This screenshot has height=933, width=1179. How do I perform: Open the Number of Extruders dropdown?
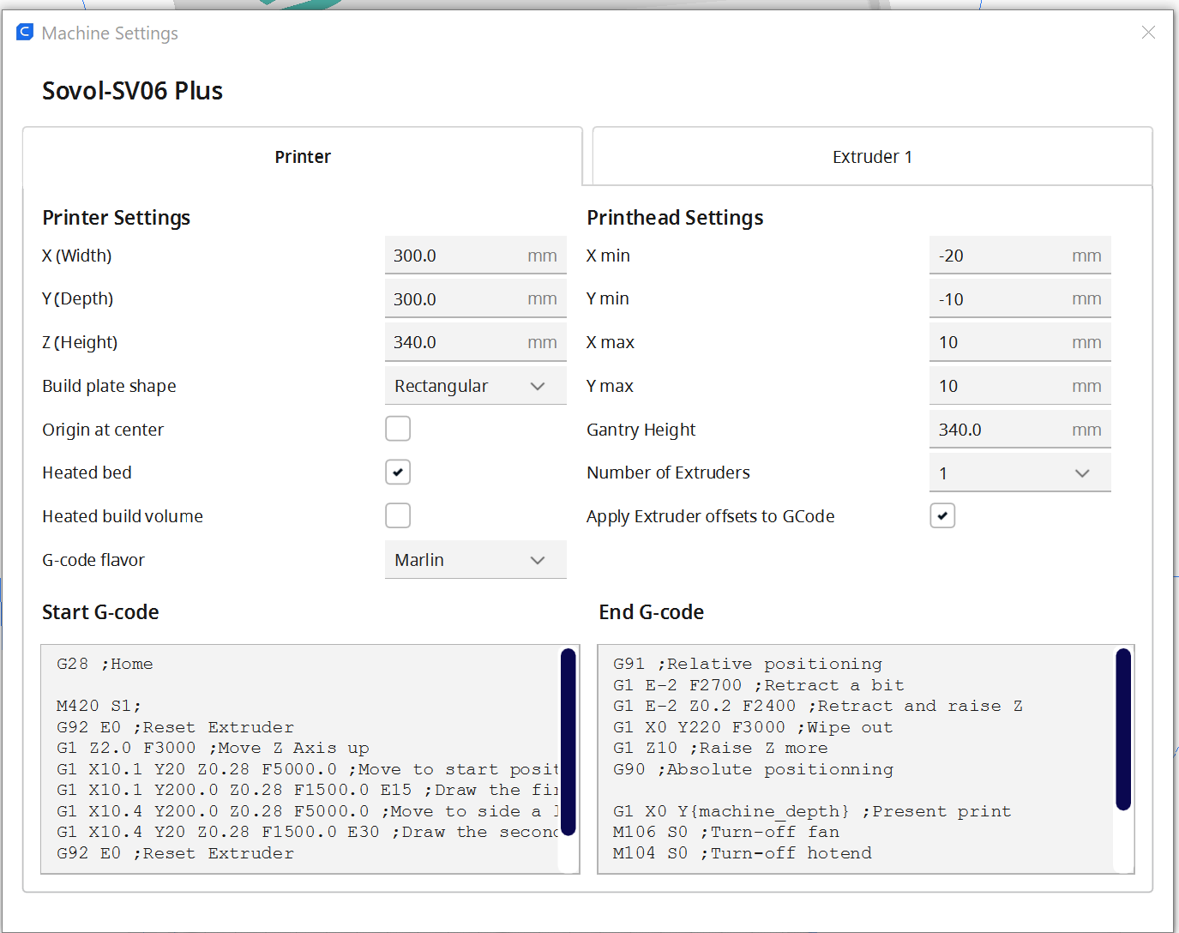pyautogui.click(x=1020, y=473)
